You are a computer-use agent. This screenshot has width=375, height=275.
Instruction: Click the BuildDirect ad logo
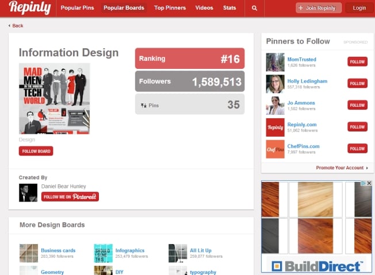pos(317,266)
